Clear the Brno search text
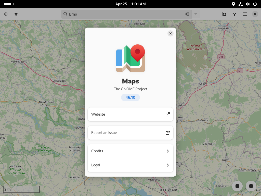Viewport: 261px width, 196px height. pyautogui.click(x=187, y=14)
